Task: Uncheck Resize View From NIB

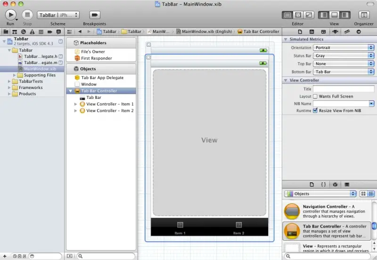Action: [315, 111]
